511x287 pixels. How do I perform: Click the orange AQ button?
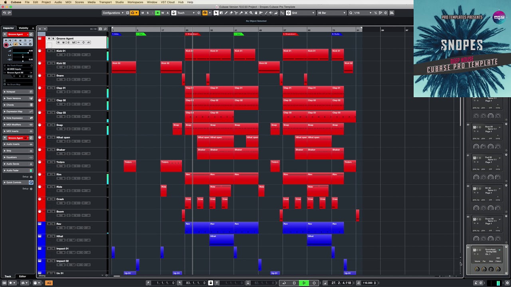[x=49, y=283]
